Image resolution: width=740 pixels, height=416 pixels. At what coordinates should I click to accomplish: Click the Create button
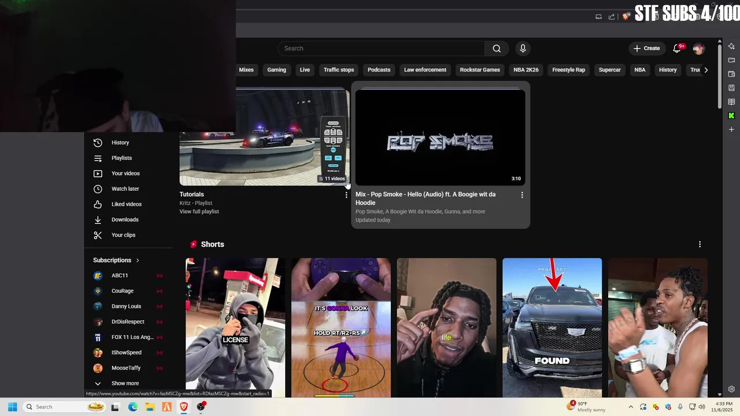coord(646,49)
